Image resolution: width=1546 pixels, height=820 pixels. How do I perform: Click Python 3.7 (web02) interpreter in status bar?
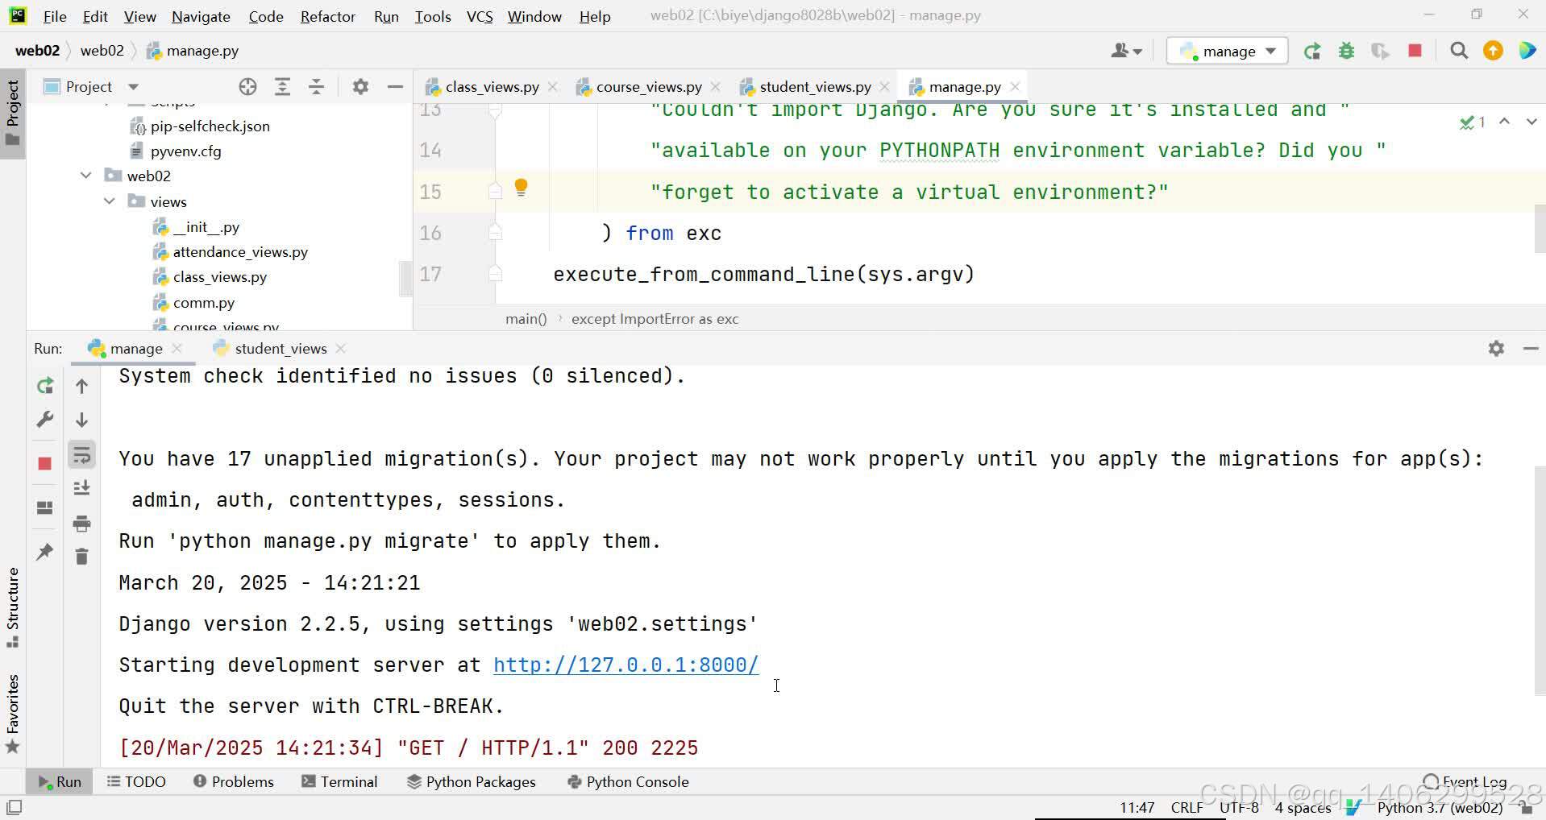coord(1440,808)
